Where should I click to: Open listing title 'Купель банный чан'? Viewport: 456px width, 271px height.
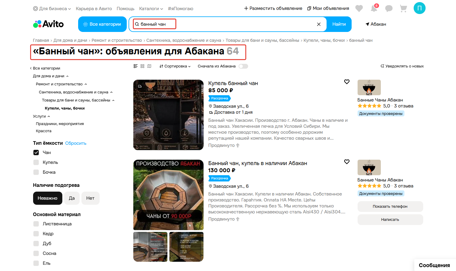233,83
